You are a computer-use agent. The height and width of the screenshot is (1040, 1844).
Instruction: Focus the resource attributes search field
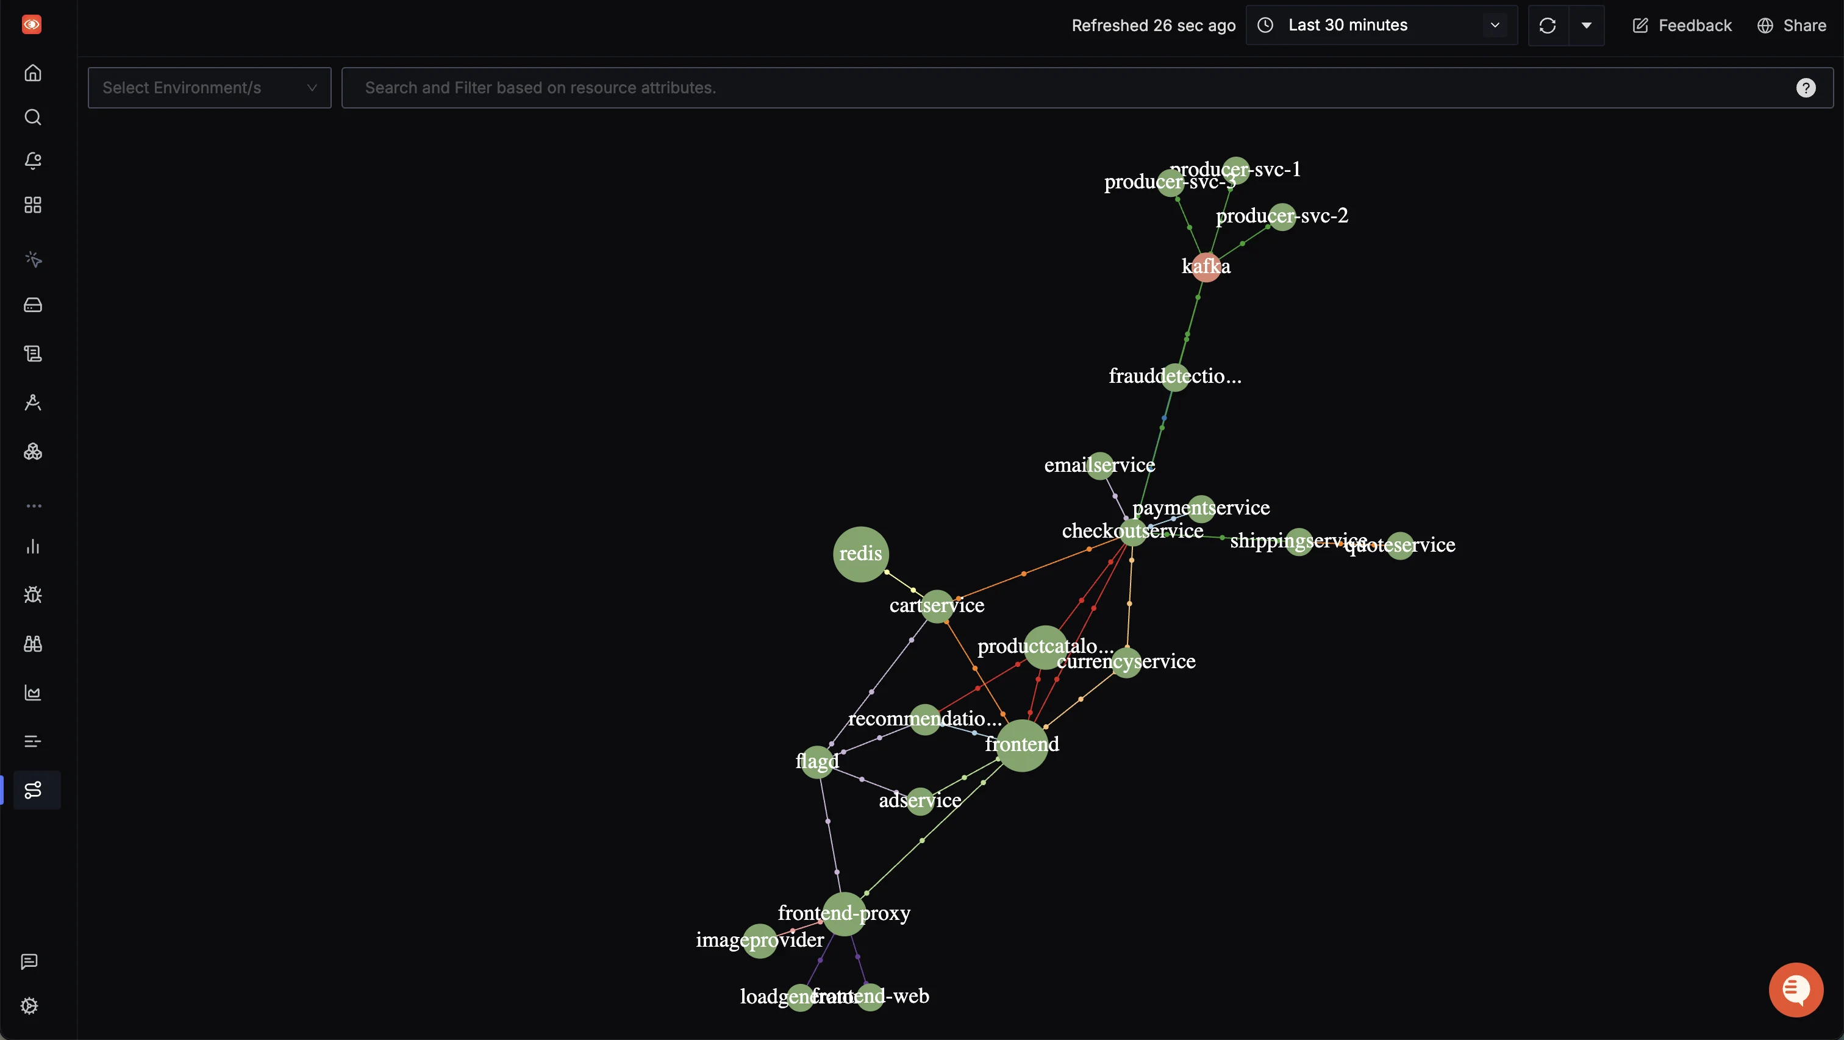tap(1067, 88)
